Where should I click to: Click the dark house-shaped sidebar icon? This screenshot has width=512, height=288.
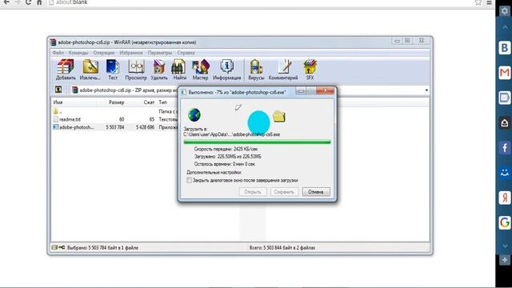(x=504, y=122)
